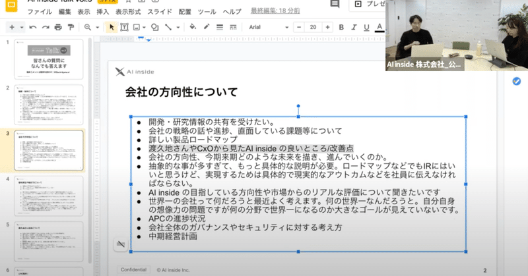This screenshot has height=276, width=528.
Task: Click the 最終編集: 18 分前 link
Action: (275, 11)
